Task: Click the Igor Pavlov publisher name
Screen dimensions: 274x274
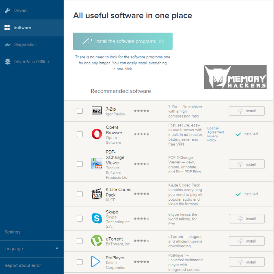Action: pos(115,114)
